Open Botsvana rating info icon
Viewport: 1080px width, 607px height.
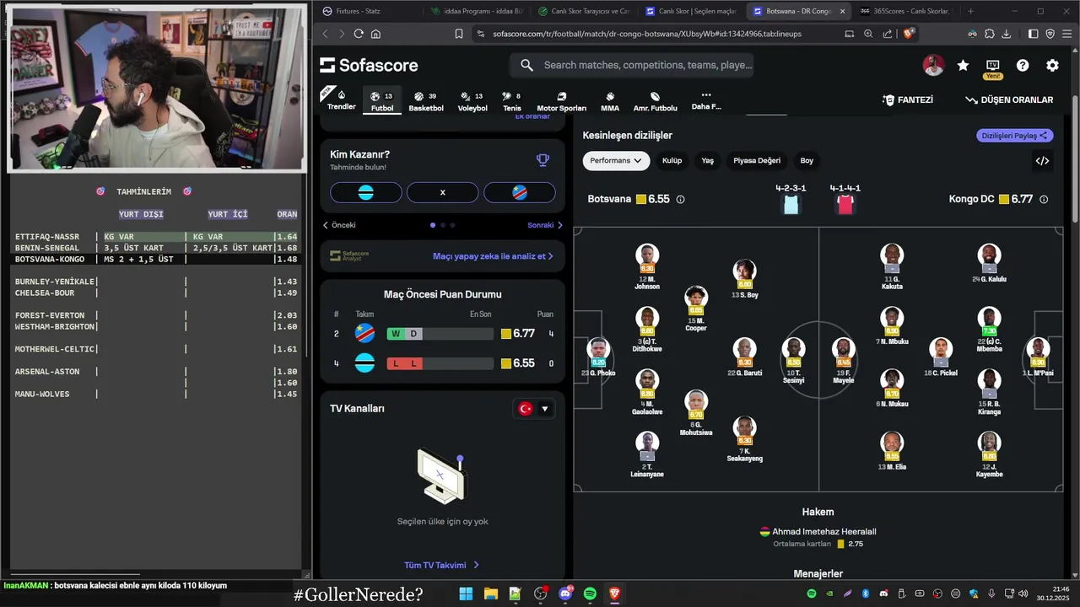coord(680,200)
